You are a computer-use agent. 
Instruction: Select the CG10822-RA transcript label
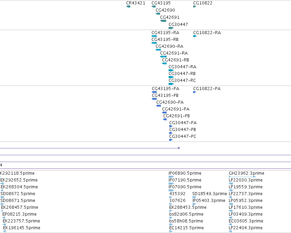207,33
